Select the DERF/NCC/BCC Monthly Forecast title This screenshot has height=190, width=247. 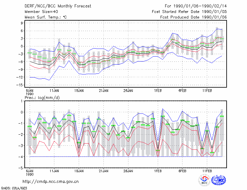pyautogui.click(x=58, y=6)
